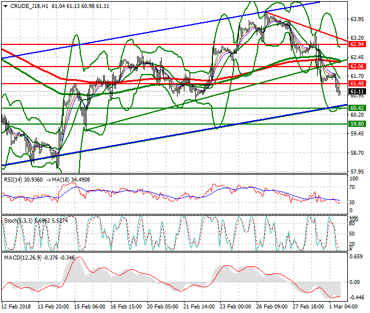Click the CRUDE_J18,H1 chart title

(x=29, y=6)
